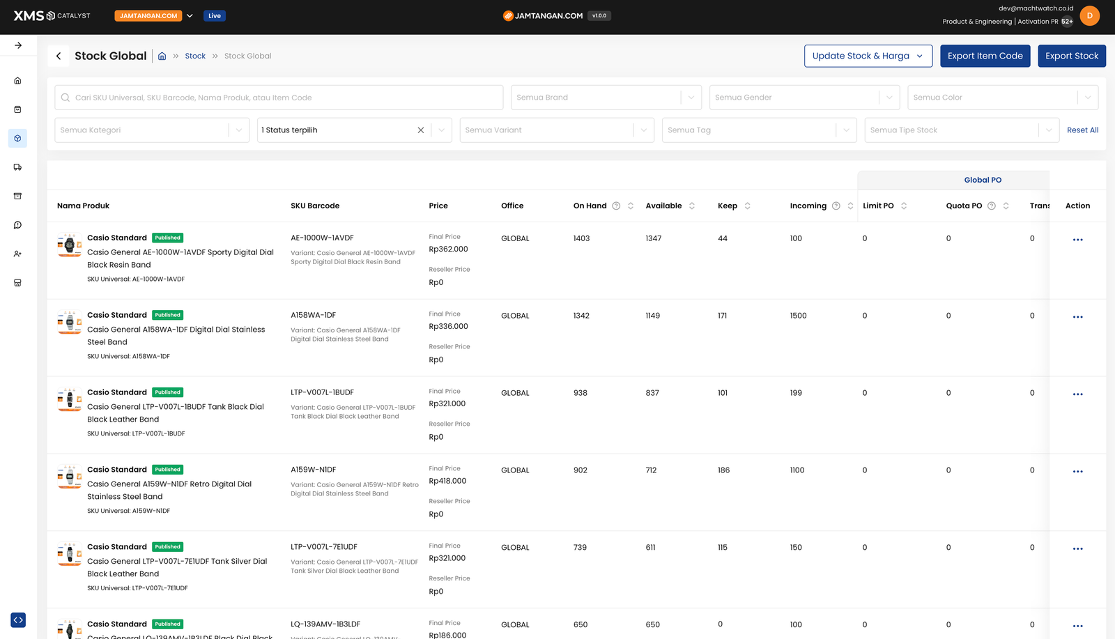Click the On Hand help icon

point(616,206)
